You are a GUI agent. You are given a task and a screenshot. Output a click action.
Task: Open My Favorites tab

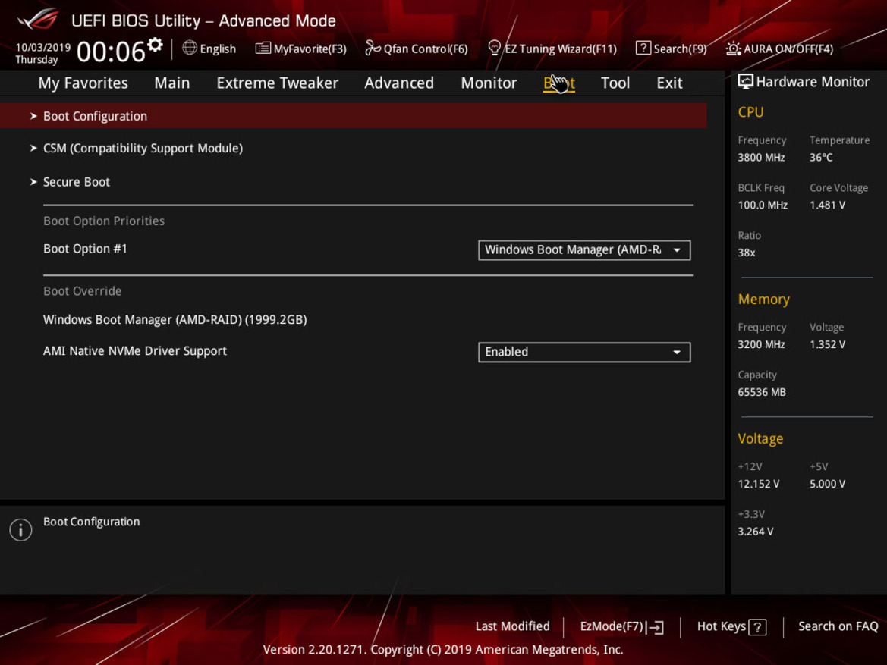[83, 83]
